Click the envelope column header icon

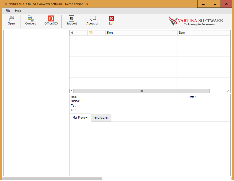pos(90,32)
